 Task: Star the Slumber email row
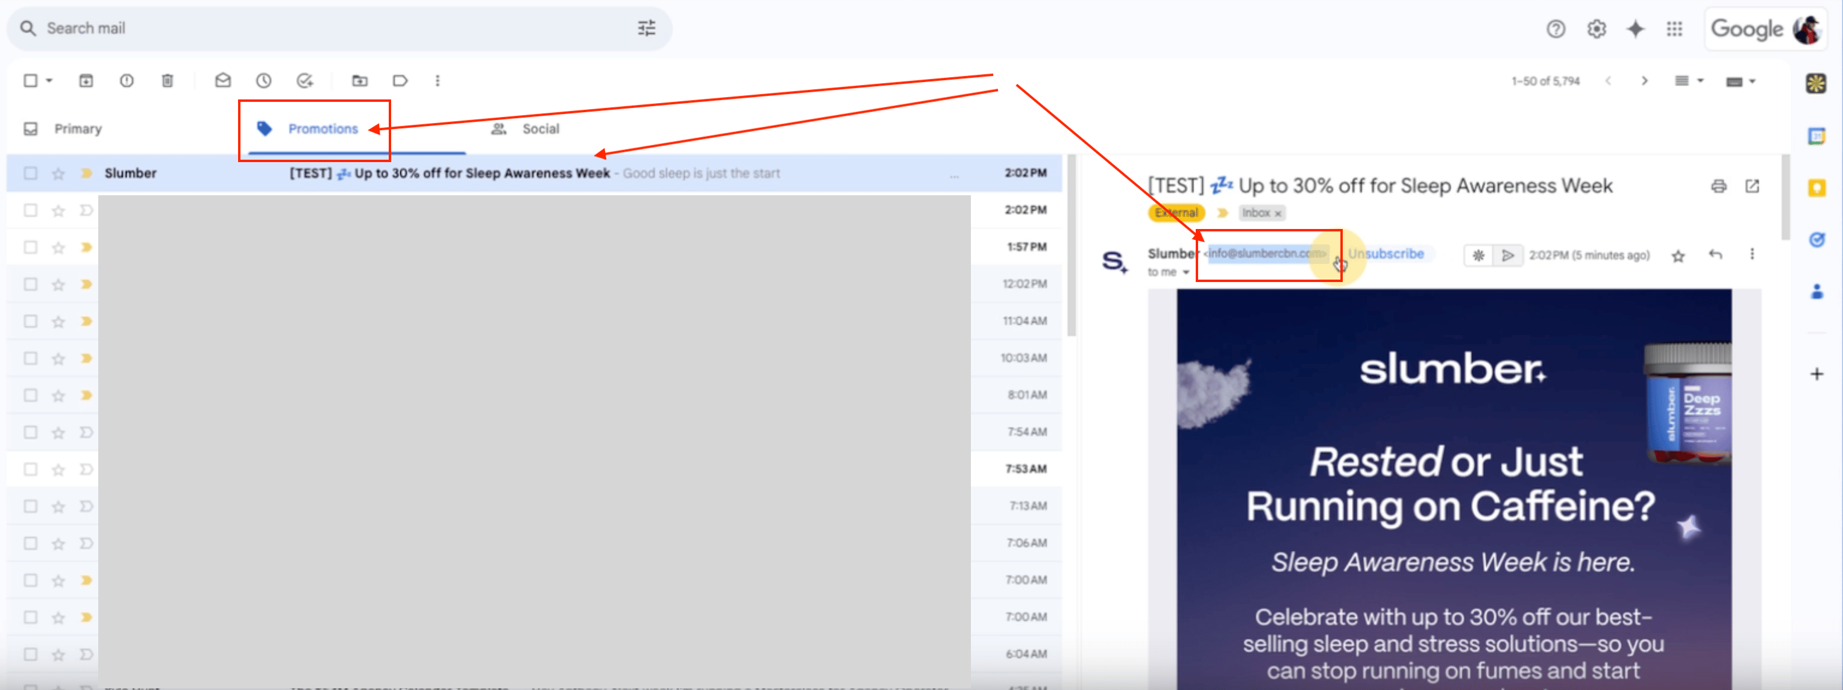(58, 174)
